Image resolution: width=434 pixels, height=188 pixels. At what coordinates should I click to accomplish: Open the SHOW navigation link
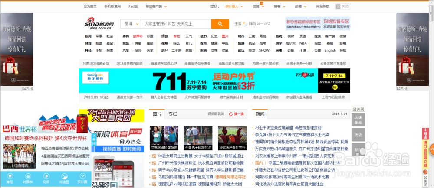pos(264,50)
